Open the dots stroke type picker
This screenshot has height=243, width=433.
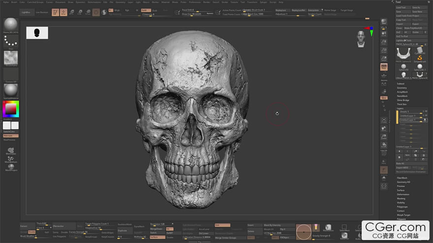point(11,41)
